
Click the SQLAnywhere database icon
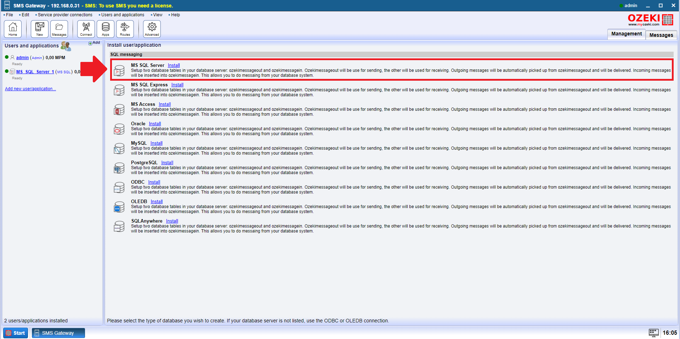(119, 226)
